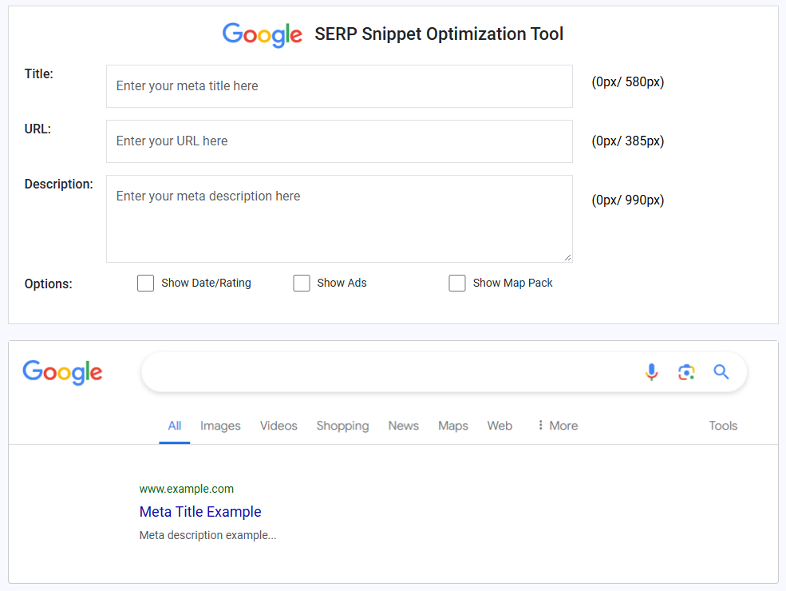Open the Maps tab
786x591 pixels.
tap(453, 426)
